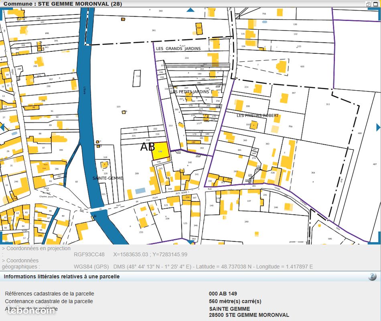This screenshot has width=381, height=321.
Task: Select parcel 300 left of the river
Action: tap(61, 150)
